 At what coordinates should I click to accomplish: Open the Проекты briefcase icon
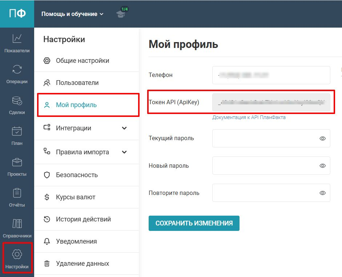pyautogui.click(x=17, y=162)
